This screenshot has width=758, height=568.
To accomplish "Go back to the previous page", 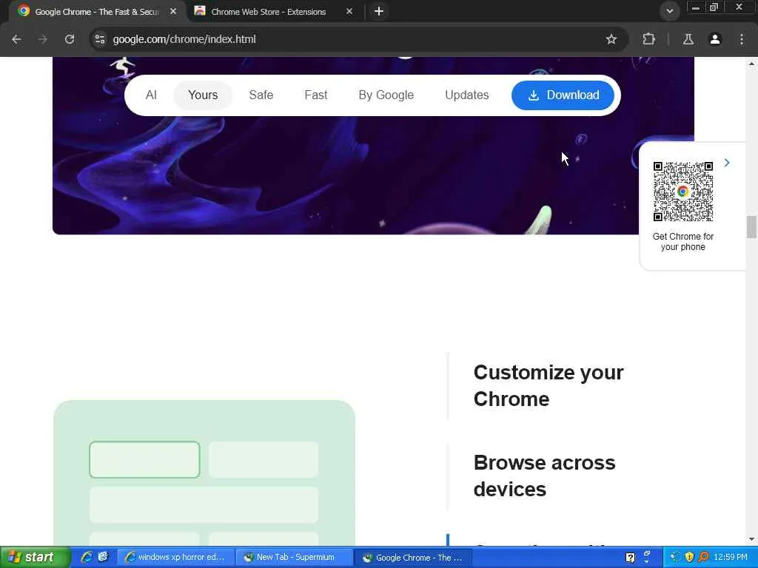I will [x=16, y=39].
